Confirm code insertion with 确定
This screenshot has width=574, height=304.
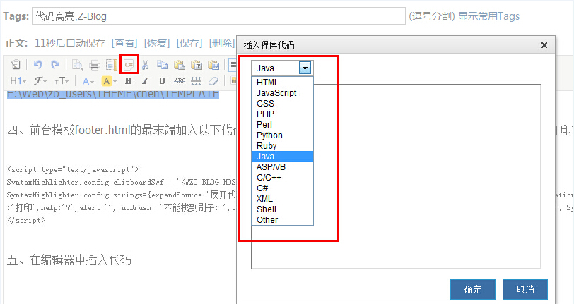(x=473, y=289)
